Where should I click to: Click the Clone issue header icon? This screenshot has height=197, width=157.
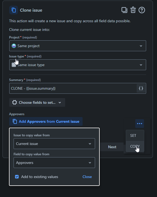(14, 10)
